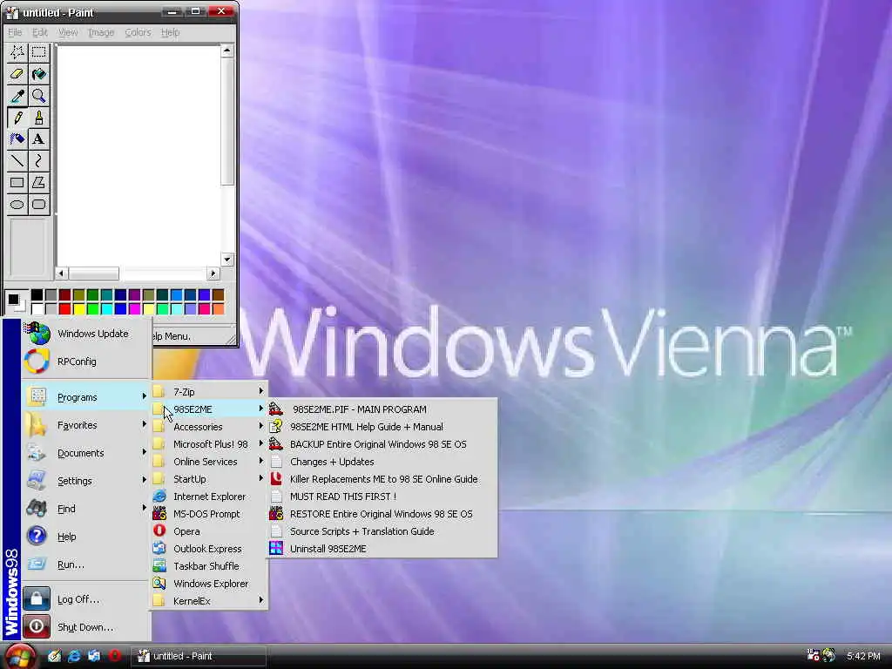Expand the Favorites submenu

coord(86,425)
